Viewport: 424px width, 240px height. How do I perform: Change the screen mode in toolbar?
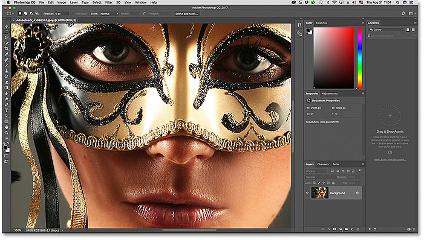(7, 161)
